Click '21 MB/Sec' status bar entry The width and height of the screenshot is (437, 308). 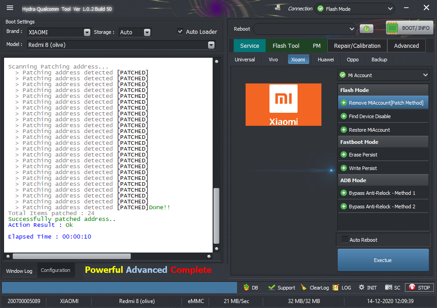[237, 301]
